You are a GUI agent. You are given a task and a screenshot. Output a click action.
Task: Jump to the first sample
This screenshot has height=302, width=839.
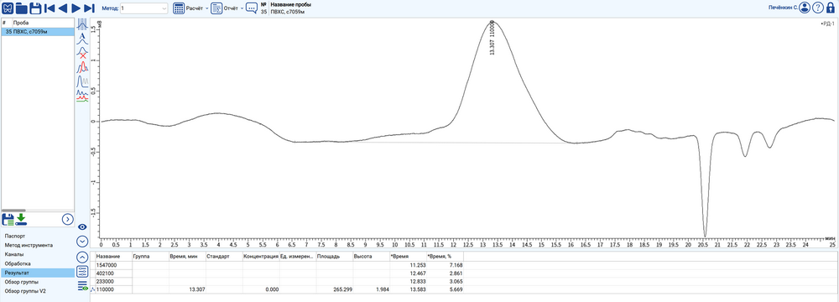click(x=50, y=8)
